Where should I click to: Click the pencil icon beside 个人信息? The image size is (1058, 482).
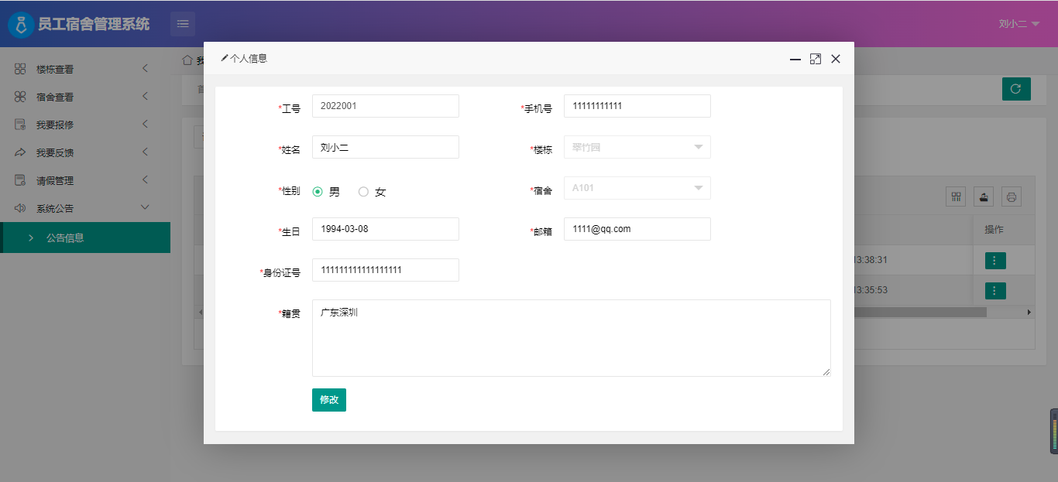(225, 58)
